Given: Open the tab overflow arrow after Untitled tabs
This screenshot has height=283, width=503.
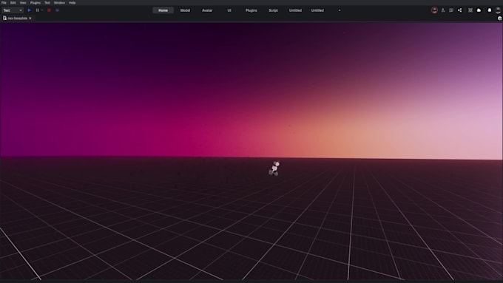Looking at the screenshot, I should pos(340,10).
